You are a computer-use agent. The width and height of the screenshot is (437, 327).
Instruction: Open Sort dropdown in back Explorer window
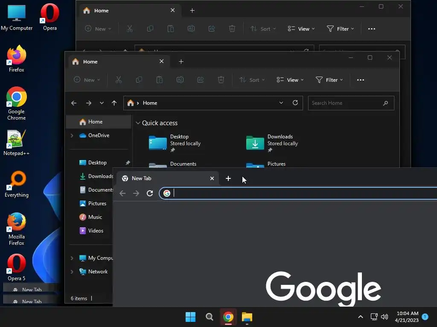[x=263, y=29]
